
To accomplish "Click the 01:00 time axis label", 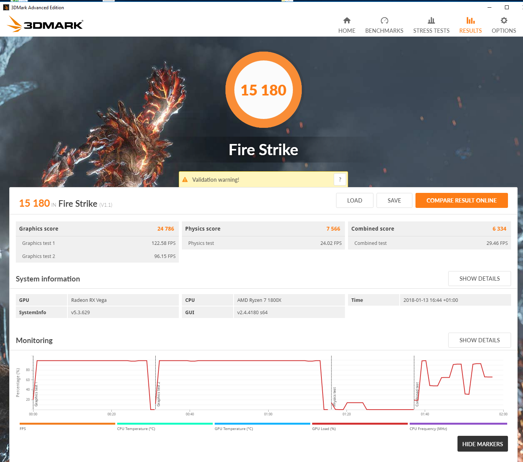I will point(268,414).
